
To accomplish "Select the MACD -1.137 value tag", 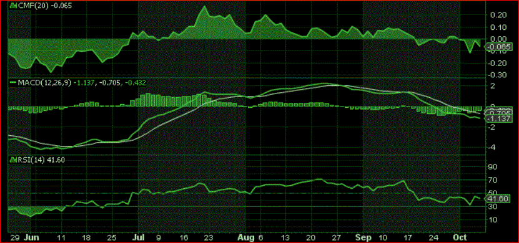I will point(498,118).
